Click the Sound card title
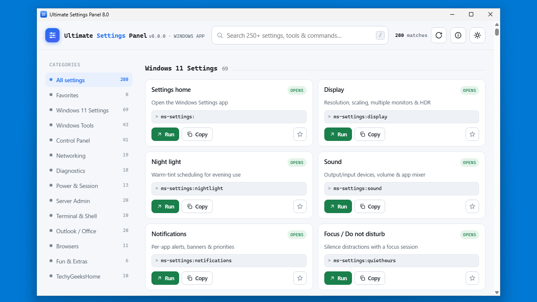This screenshot has width=537, height=302. pyautogui.click(x=333, y=162)
